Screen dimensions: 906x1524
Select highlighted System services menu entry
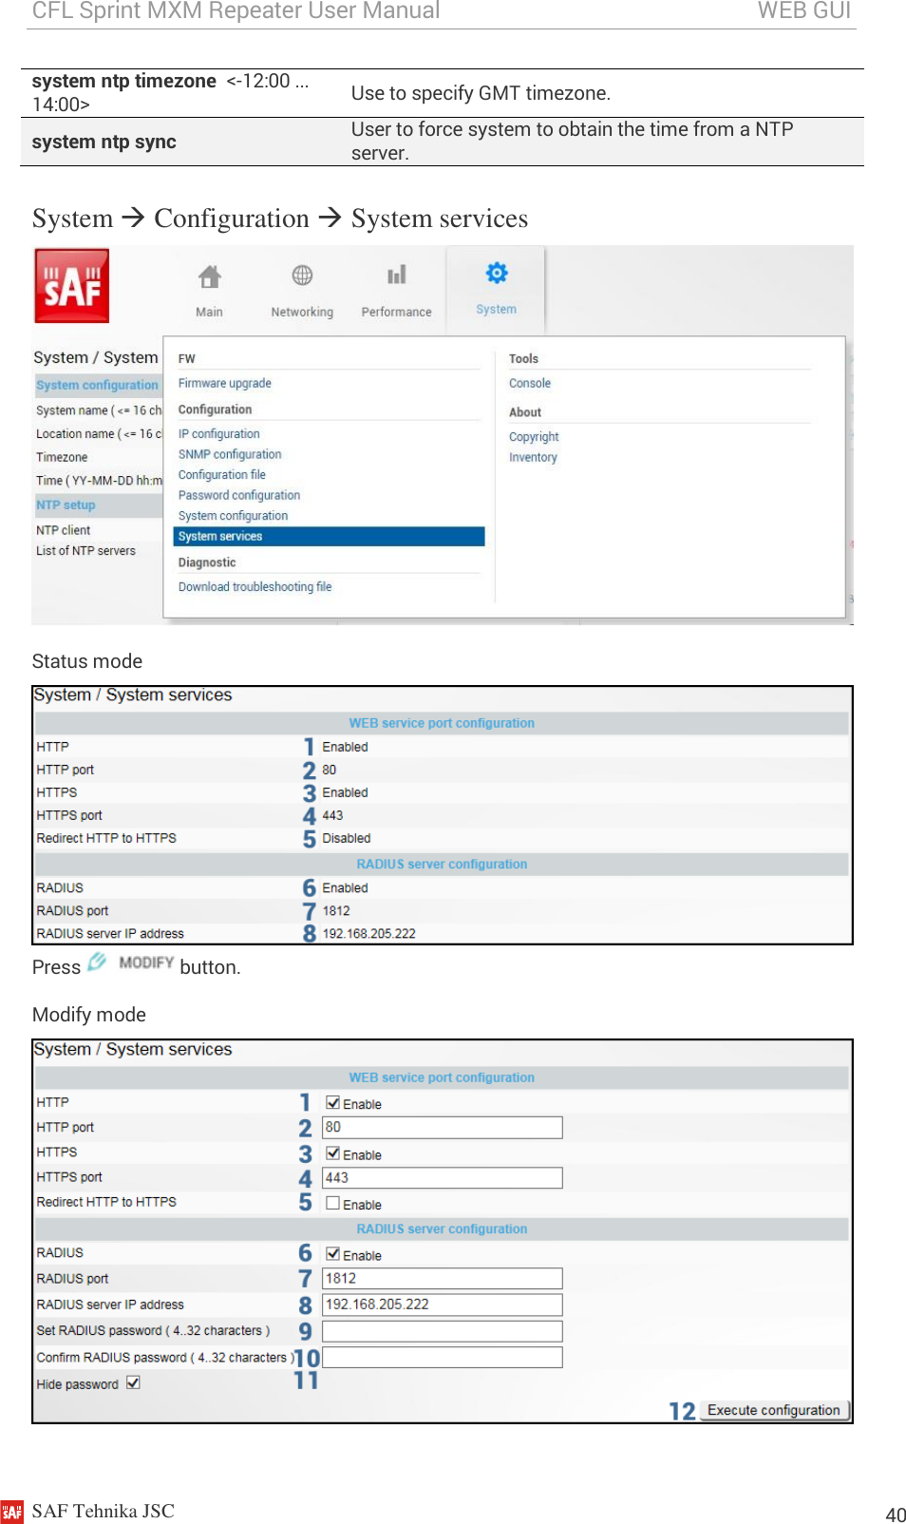(x=329, y=537)
